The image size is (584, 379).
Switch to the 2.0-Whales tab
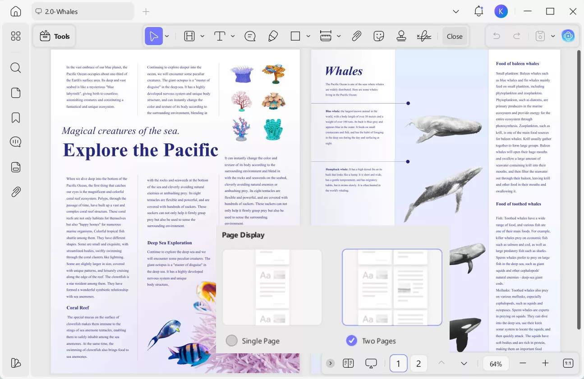(x=83, y=12)
